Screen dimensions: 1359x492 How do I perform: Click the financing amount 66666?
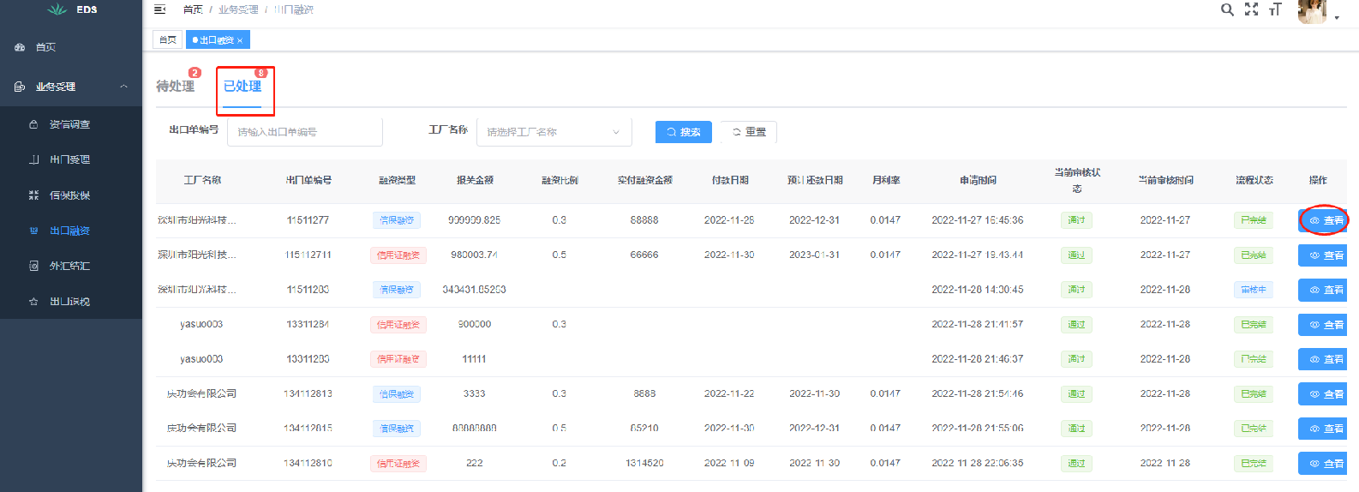point(644,255)
